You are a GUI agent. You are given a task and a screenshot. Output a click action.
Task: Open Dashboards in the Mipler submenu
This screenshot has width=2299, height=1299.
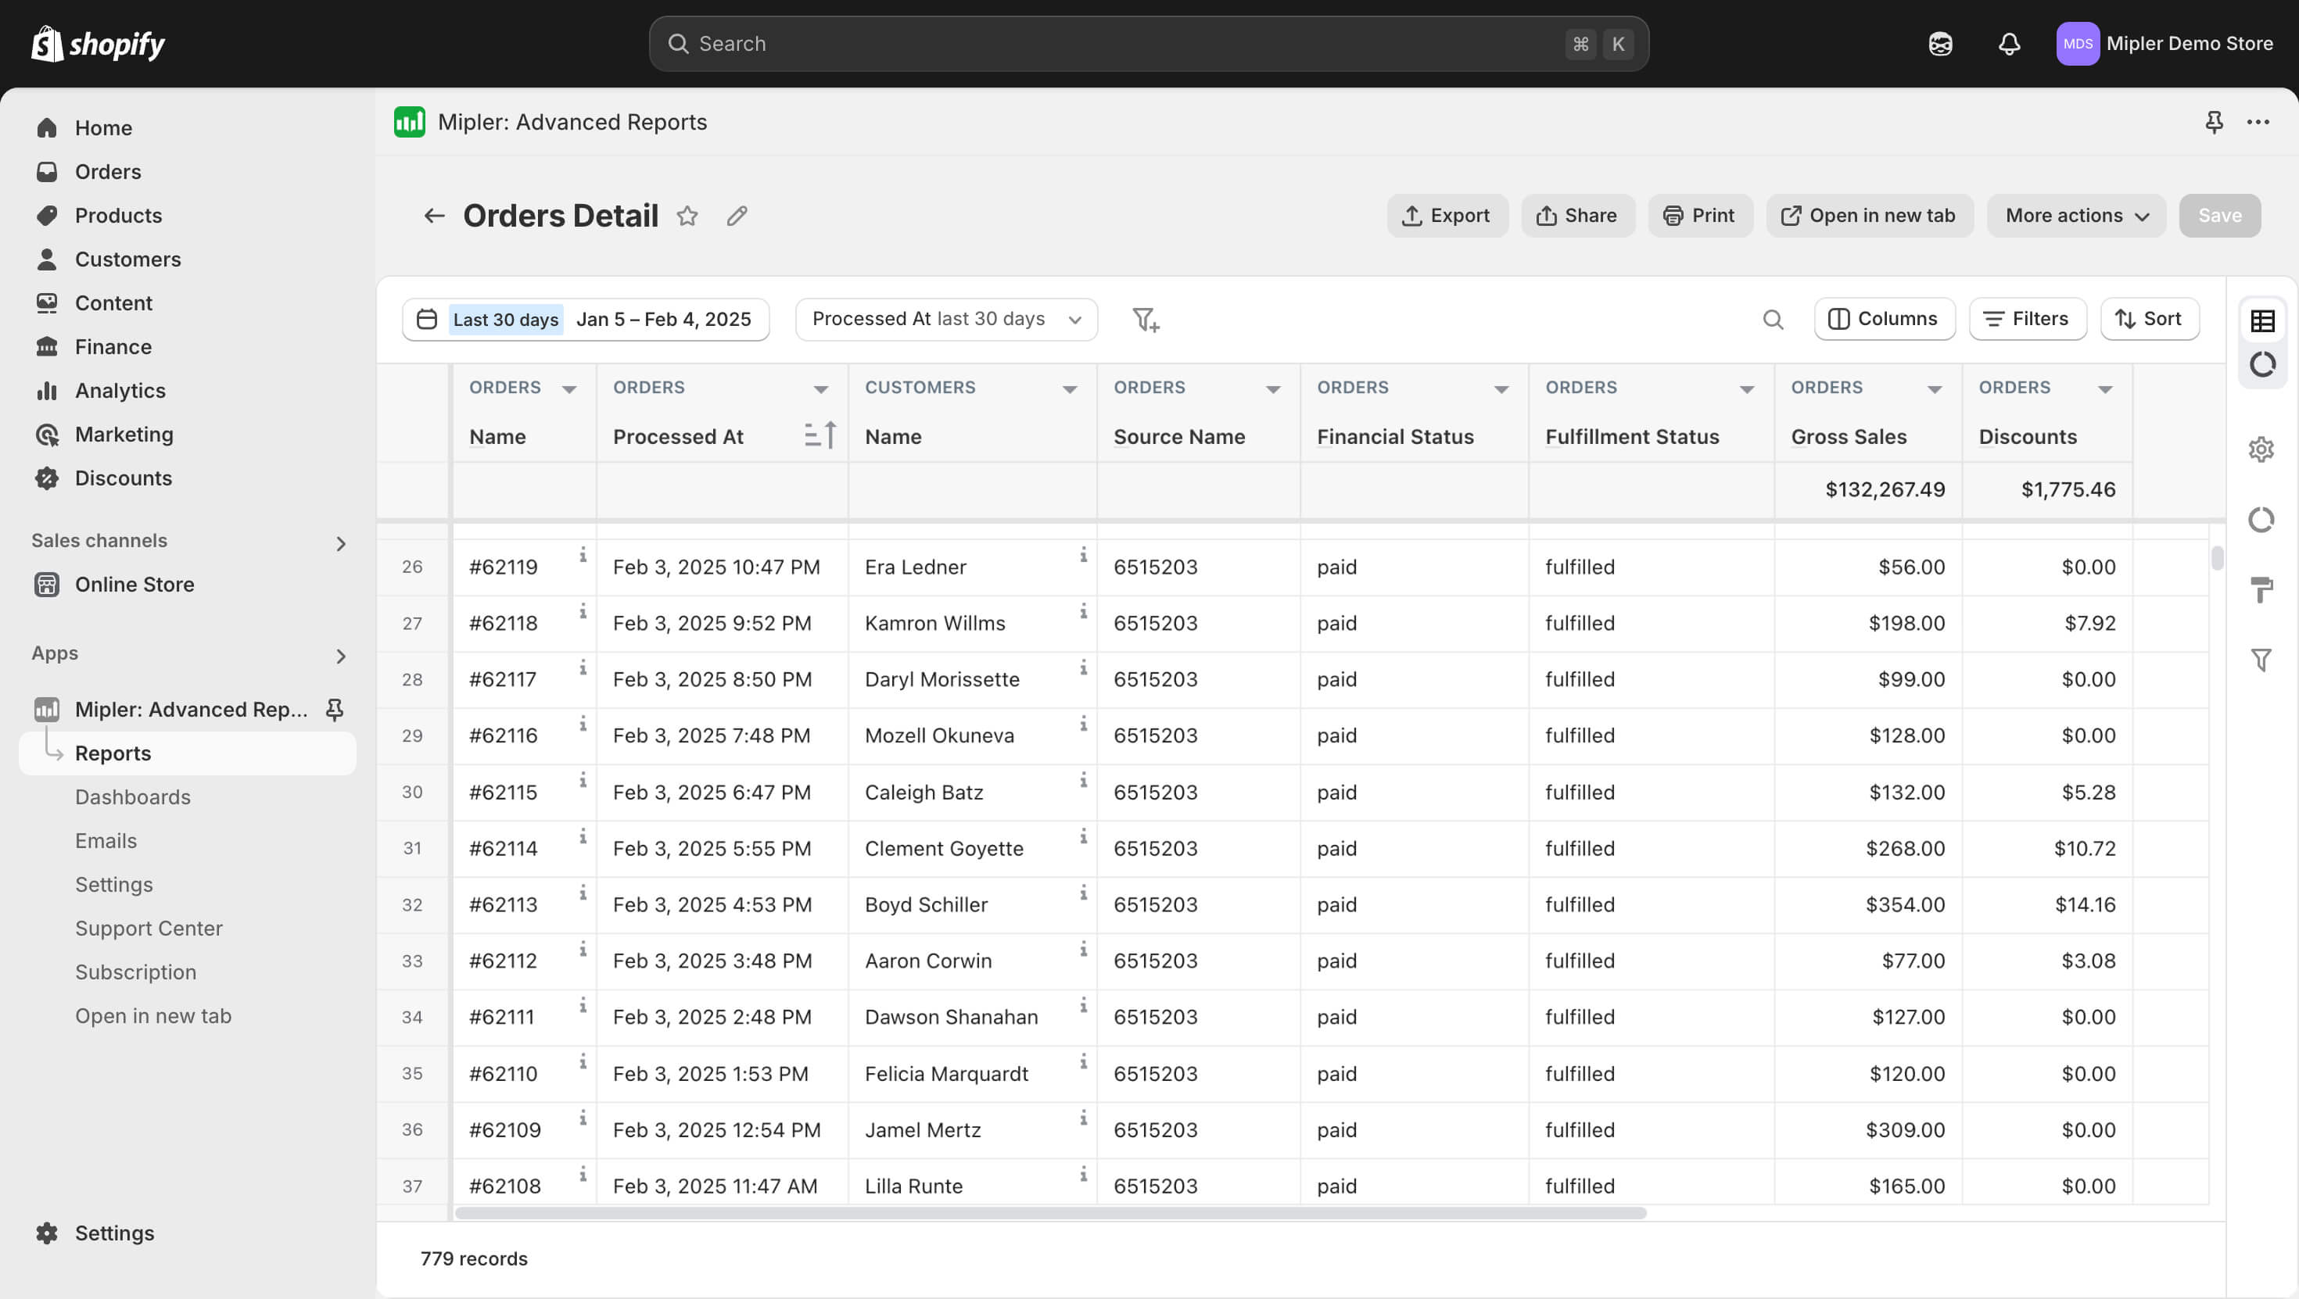[x=133, y=796]
